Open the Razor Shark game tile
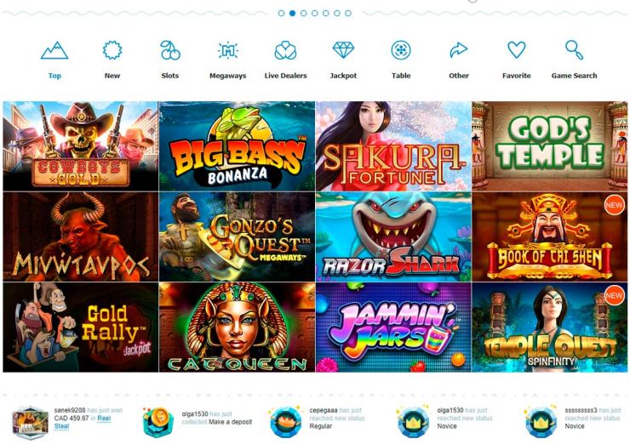 [393, 236]
